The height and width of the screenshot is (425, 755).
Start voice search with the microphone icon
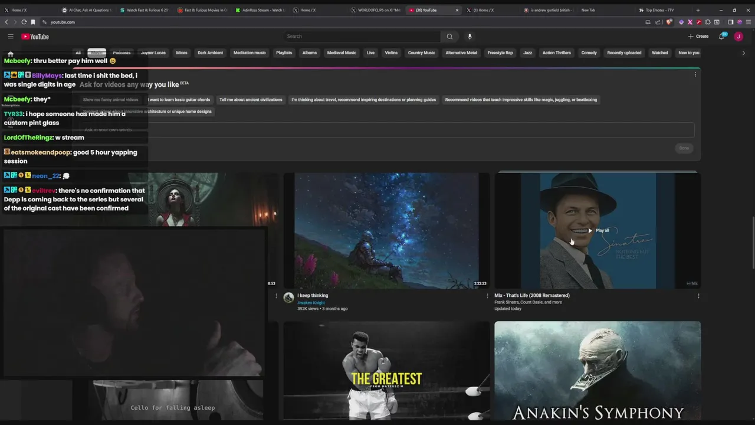(470, 37)
